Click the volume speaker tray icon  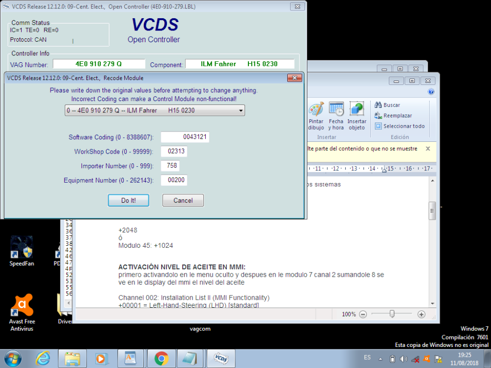point(404,359)
